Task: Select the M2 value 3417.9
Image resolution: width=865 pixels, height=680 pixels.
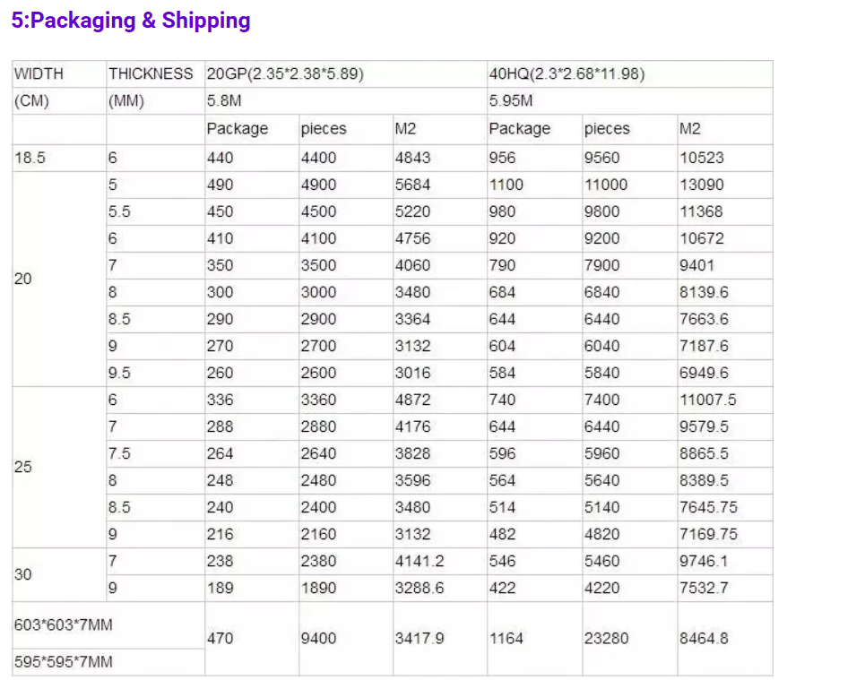Action: click(x=420, y=639)
